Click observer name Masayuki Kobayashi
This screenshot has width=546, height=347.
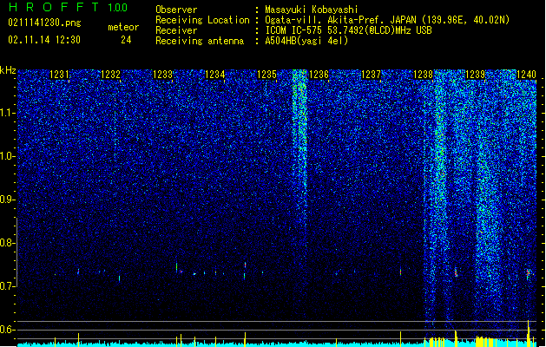[312, 10]
